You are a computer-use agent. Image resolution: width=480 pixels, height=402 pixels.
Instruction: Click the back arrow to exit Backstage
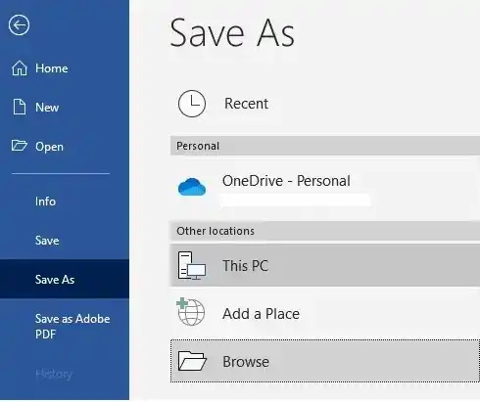(19, 25)
